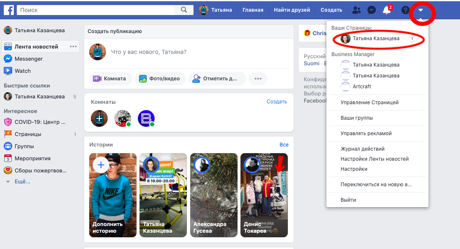Choose Настройки in dropdown menu

354,169
